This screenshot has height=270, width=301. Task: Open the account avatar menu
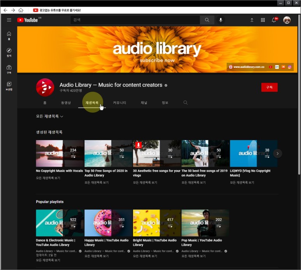287,20
